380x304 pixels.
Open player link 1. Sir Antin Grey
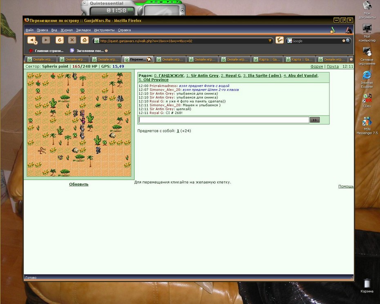tap(202, 76)
